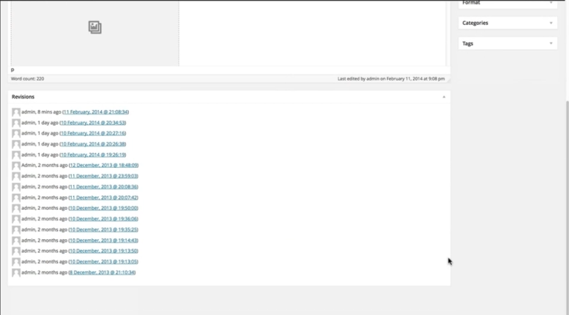Click the Last edited by admin text

[x=391, y=79]
